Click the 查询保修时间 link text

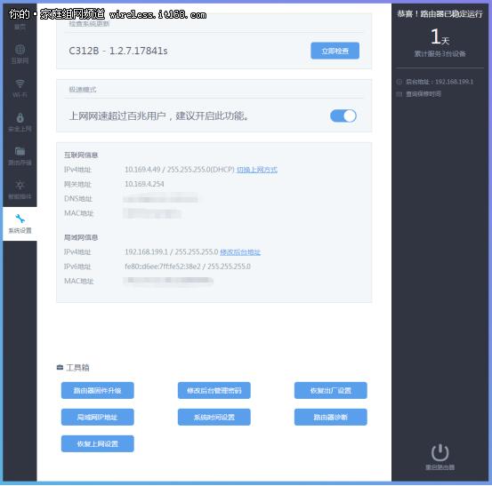(x=423, y=94)
